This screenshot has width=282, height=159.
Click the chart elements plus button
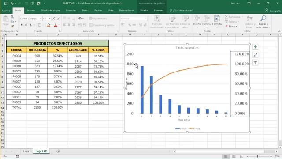[x=255, y=47]
